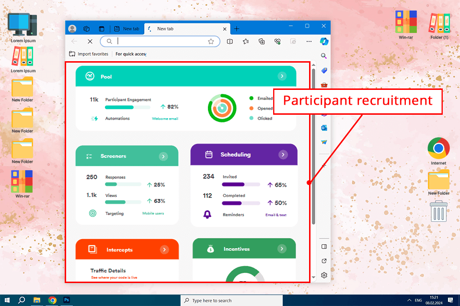
Task: Select the active second New tab
Action: [187, 29]
